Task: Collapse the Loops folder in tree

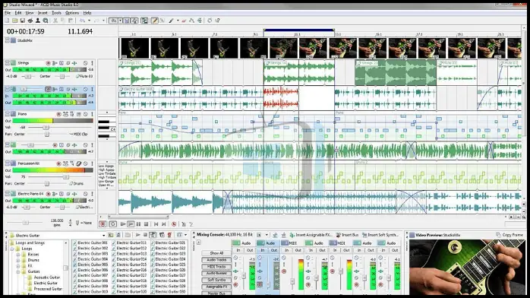Action: (x=12, y=249)
